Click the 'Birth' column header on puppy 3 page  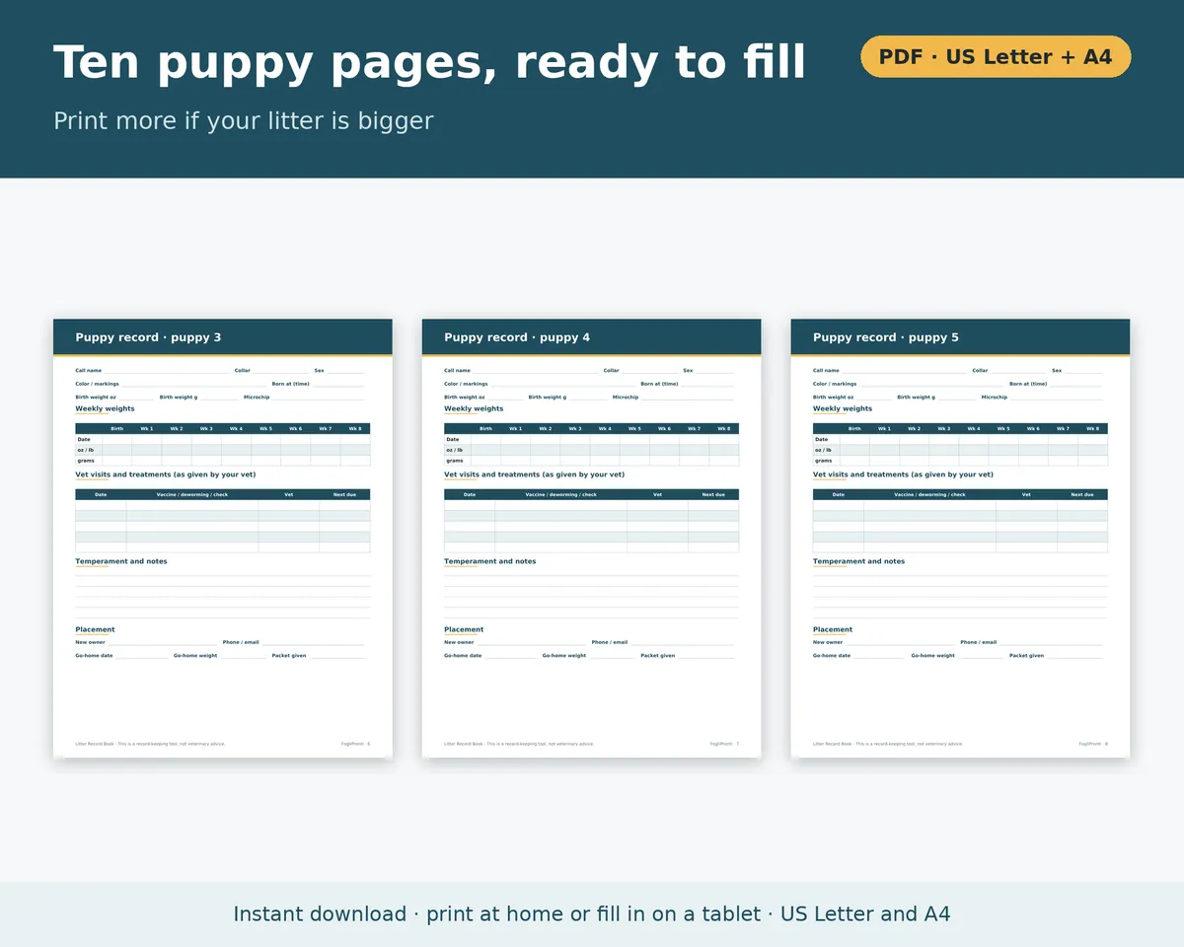click(116, 429)
